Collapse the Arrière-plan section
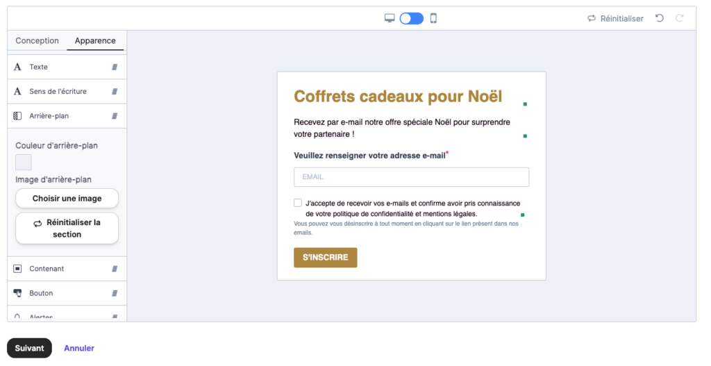Screen dimensions: 711x366 click(x=67, y=116)
